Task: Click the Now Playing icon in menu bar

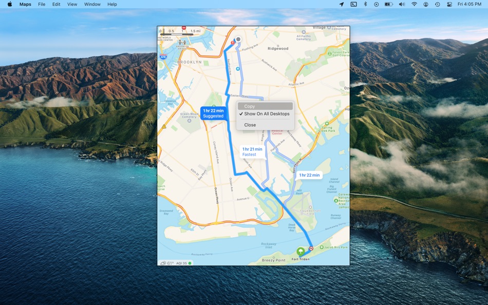Action: (376, 4)
